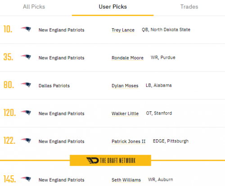Open Seth Williams player link
The height and width of the screenshot is (186, 225).
coord(126,180)
